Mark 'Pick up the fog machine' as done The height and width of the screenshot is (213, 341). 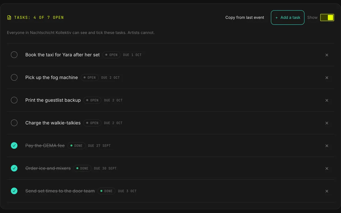pyautogui.click(x=14, y=77)
